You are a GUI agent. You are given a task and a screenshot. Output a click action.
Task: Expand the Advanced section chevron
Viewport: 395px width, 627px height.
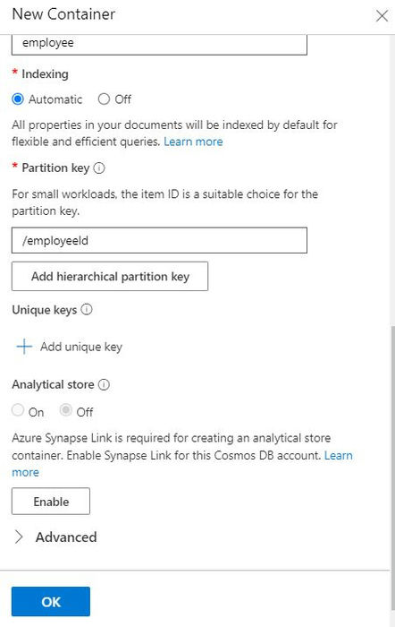click(19, 537)
